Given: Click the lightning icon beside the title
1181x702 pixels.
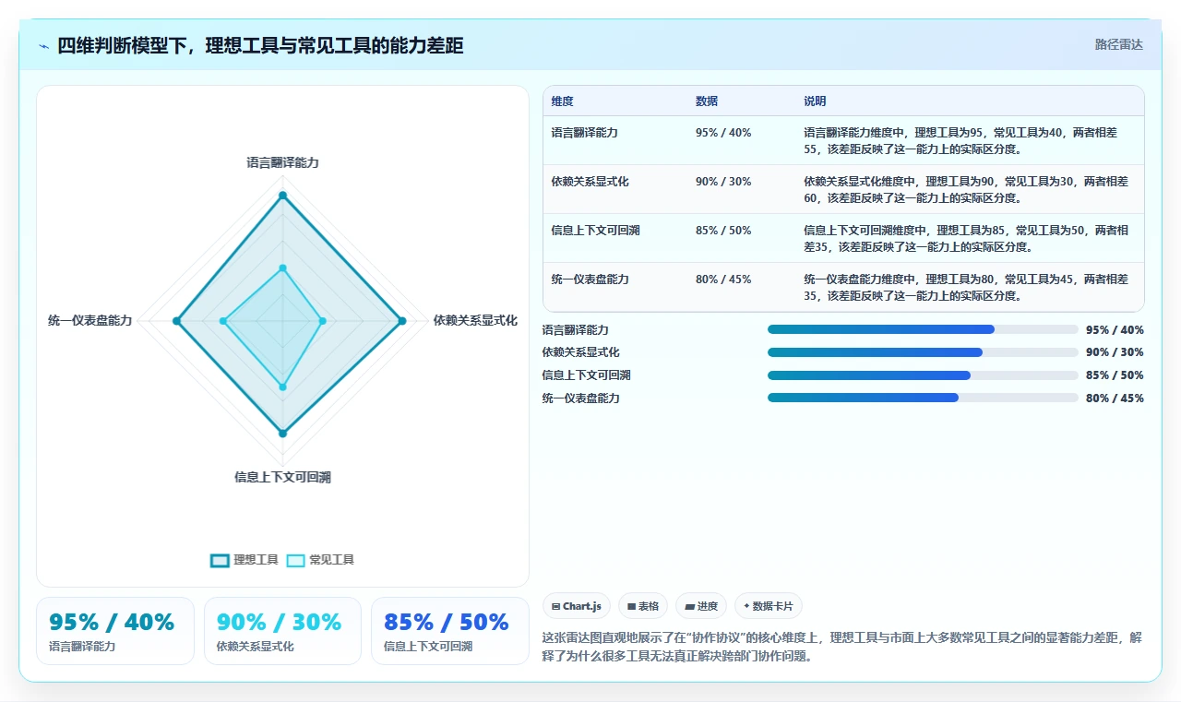Looking at the screenshot, I should 43,46.
